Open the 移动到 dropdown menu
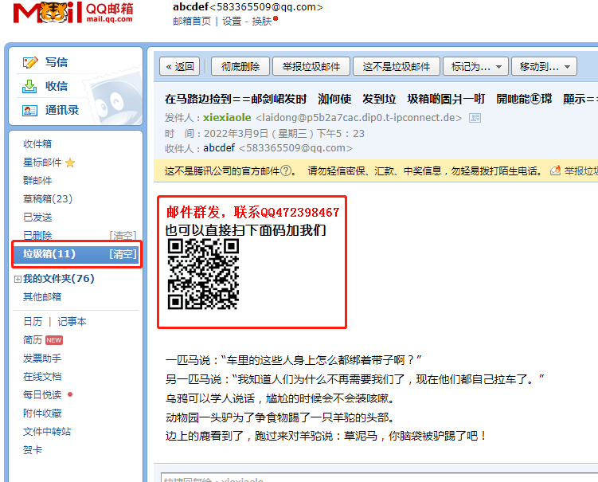598x482 pixels. (x=544, y=67)
